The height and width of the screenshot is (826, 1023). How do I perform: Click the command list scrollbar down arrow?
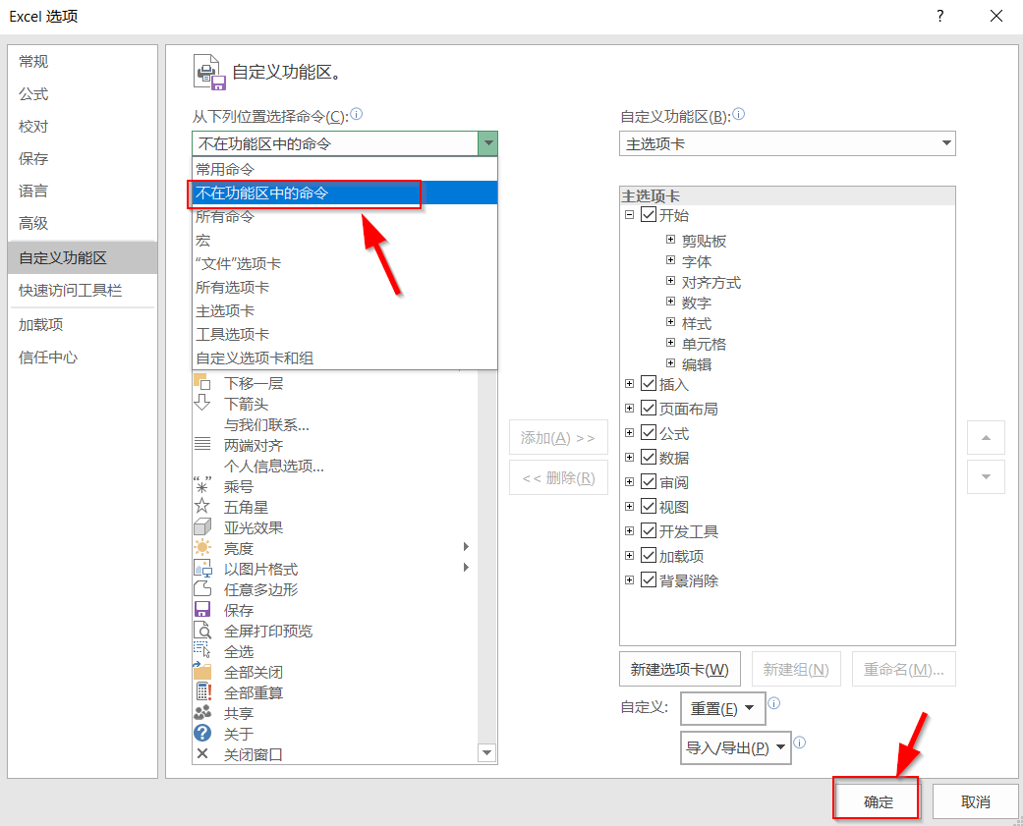tap(486, 753)
